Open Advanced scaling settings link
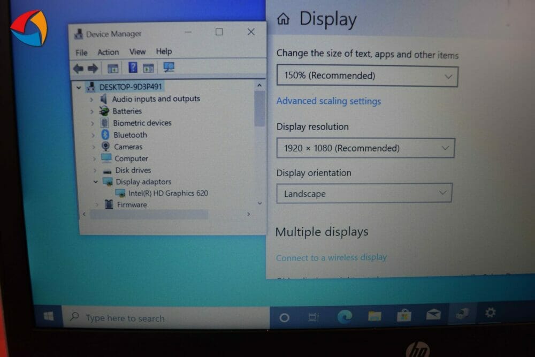This screenshot has width=535, height=357. 328,101
